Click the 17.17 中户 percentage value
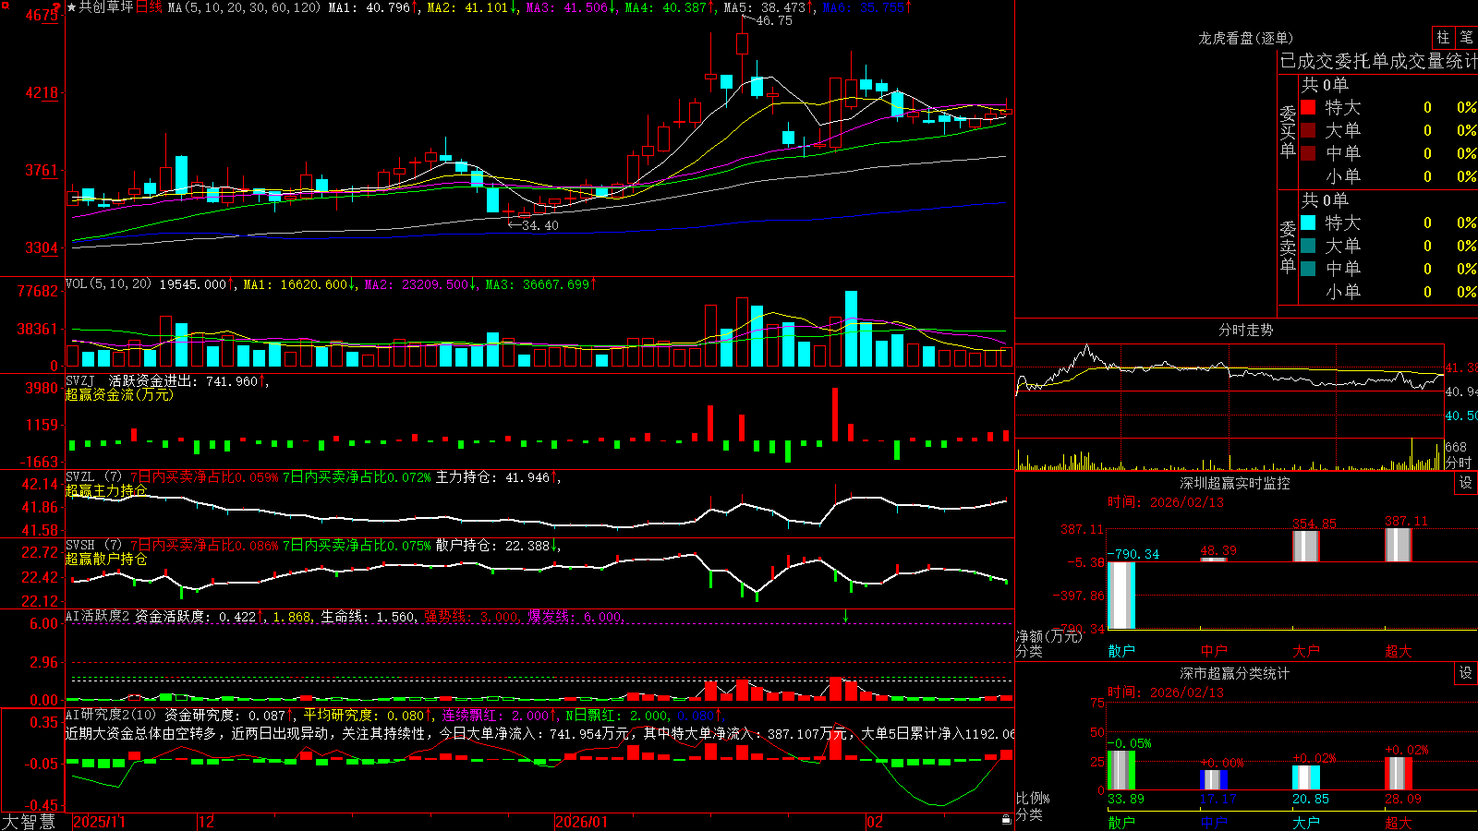This screenshot has height=831, width=1478. (x=1218, y=799)
